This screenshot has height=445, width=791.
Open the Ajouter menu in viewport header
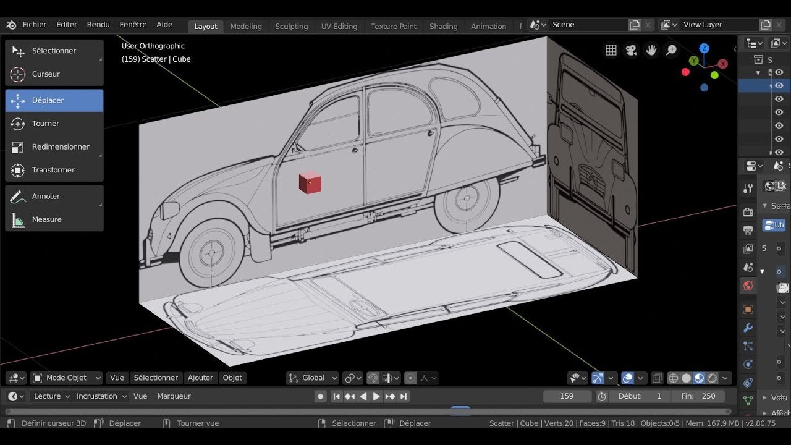200,378
